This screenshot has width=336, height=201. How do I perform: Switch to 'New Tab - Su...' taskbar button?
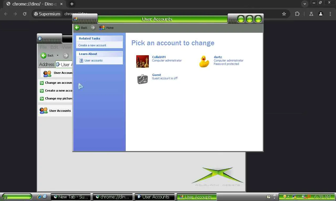71,197
